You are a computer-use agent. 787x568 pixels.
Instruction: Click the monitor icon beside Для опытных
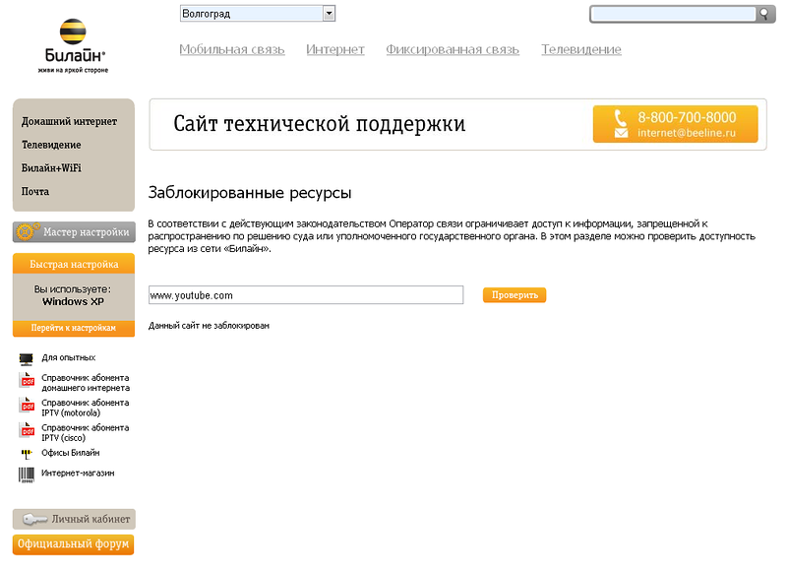(x=27, y=358)
